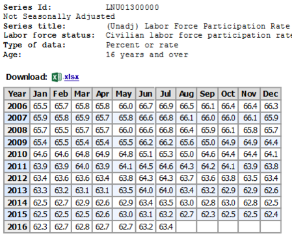292x238 pixels.
Task: Select 2013 December value 62.6
Action: coord(271,191)
